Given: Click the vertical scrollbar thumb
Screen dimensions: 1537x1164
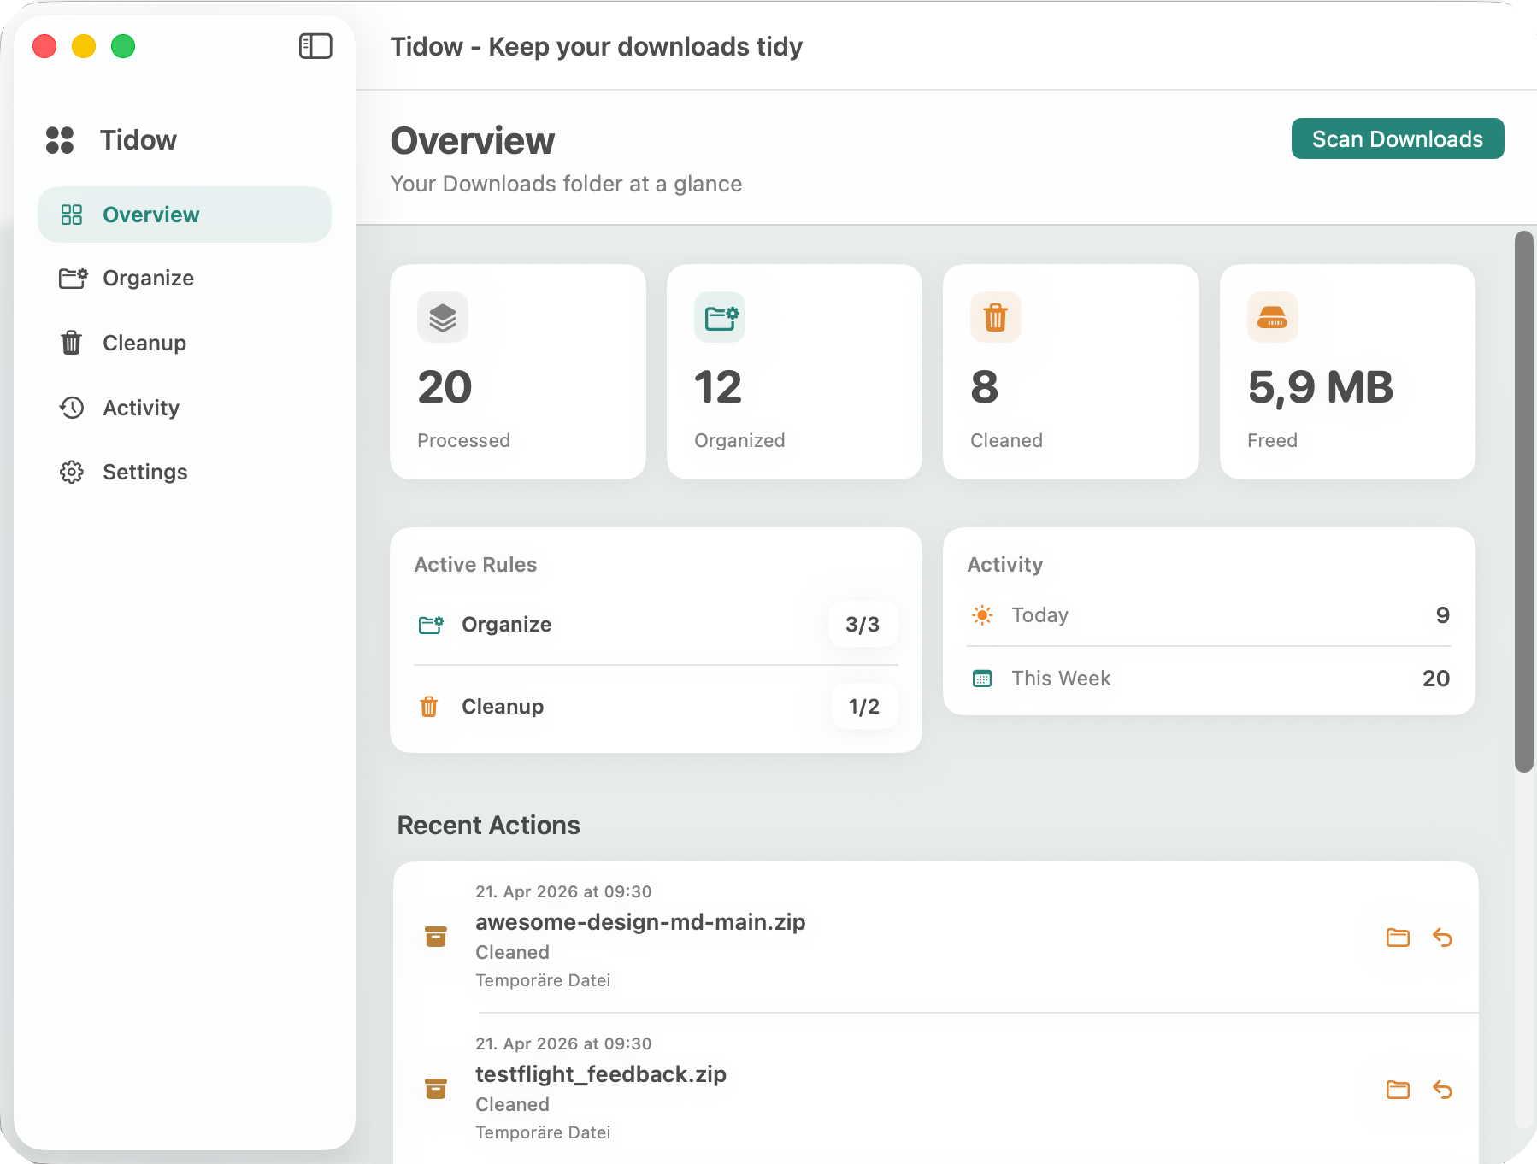Looking at the screenshot, I should 1524,502.
